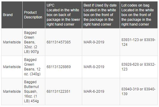Click lot codes 83928-628 or 83932-123
Viewport: 159px width, 107px height.
[139, 67]
